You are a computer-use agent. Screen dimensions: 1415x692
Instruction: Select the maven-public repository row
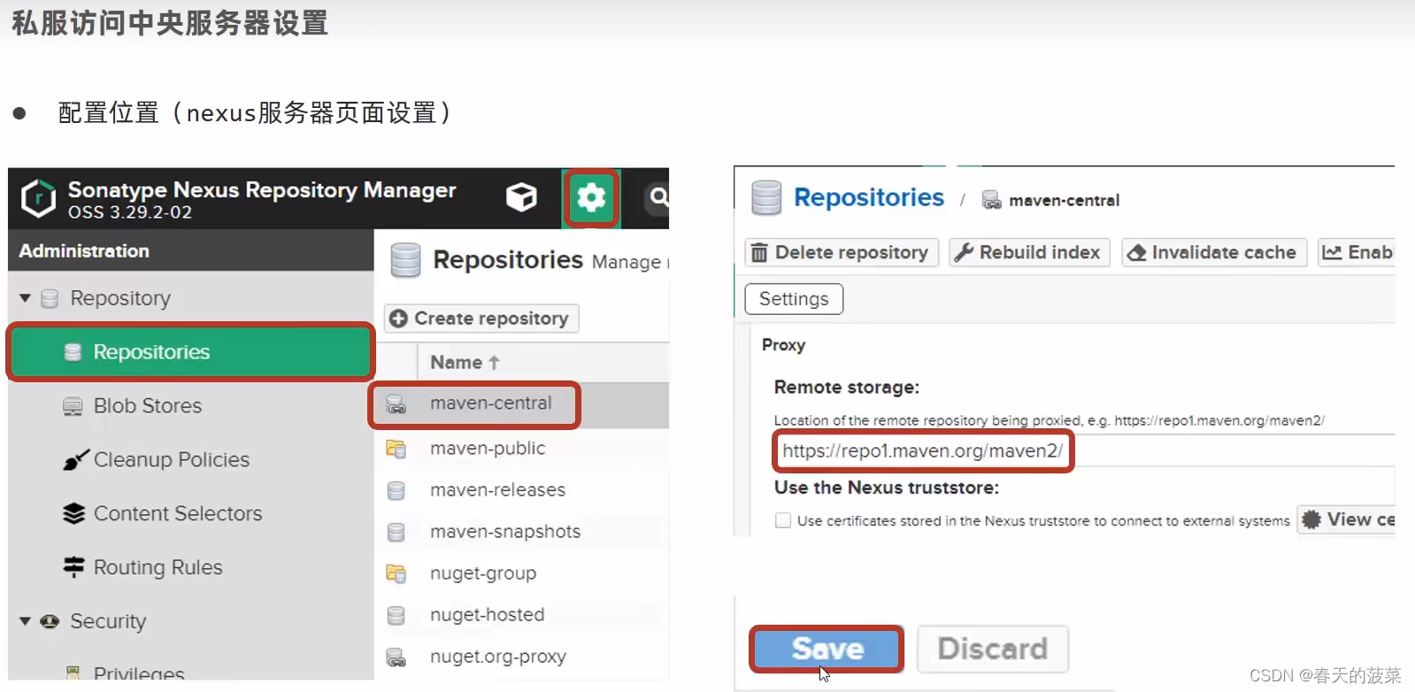(x=521, y=449)
